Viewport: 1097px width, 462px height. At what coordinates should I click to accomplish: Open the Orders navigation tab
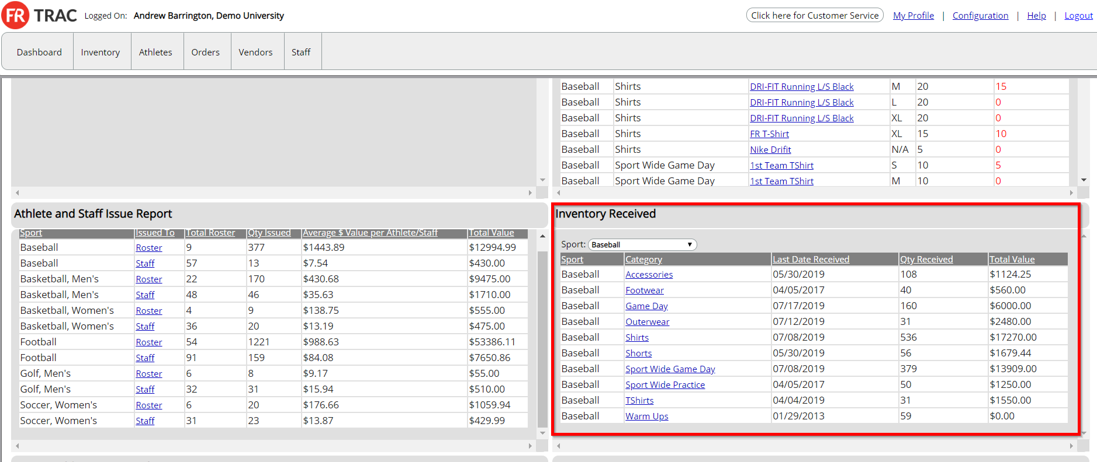[x=205, y=52]
